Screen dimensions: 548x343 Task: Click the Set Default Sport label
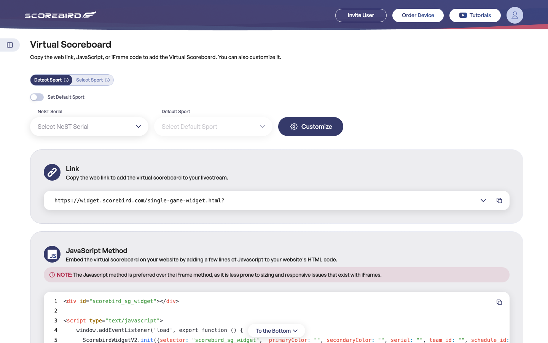66,97
